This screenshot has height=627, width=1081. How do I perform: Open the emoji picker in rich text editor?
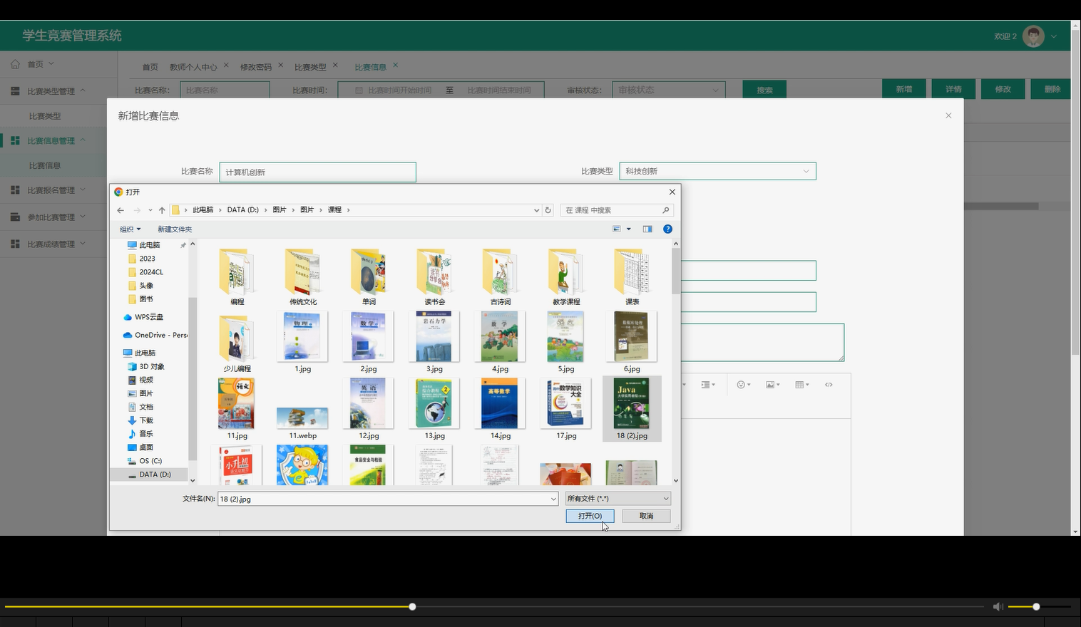(x=743, y=385)
